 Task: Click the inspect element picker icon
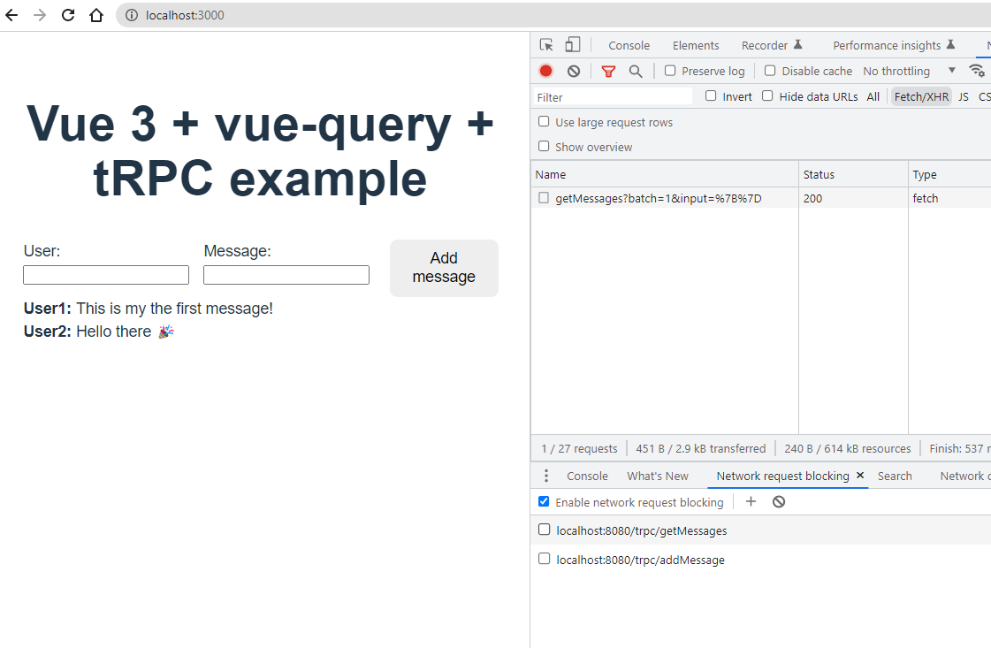point(546,45)
